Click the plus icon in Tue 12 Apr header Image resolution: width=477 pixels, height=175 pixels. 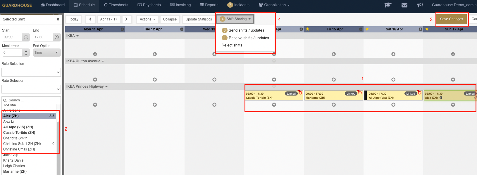click(182, 29)
